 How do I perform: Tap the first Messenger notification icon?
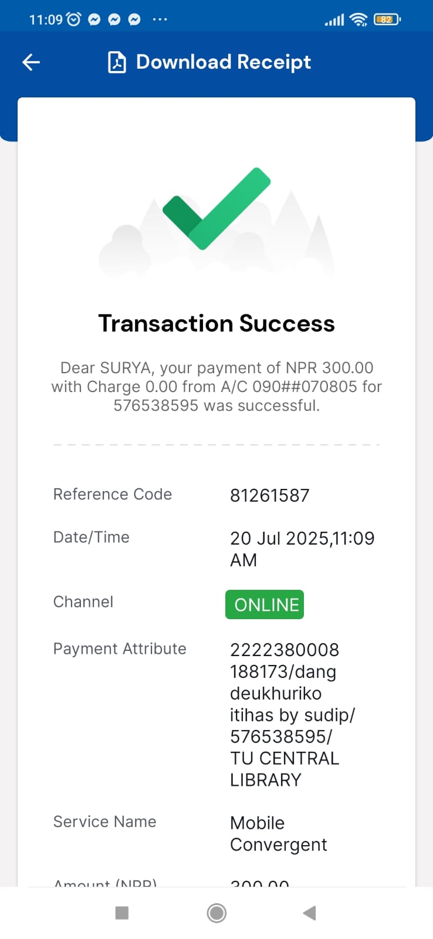[94, 19]
